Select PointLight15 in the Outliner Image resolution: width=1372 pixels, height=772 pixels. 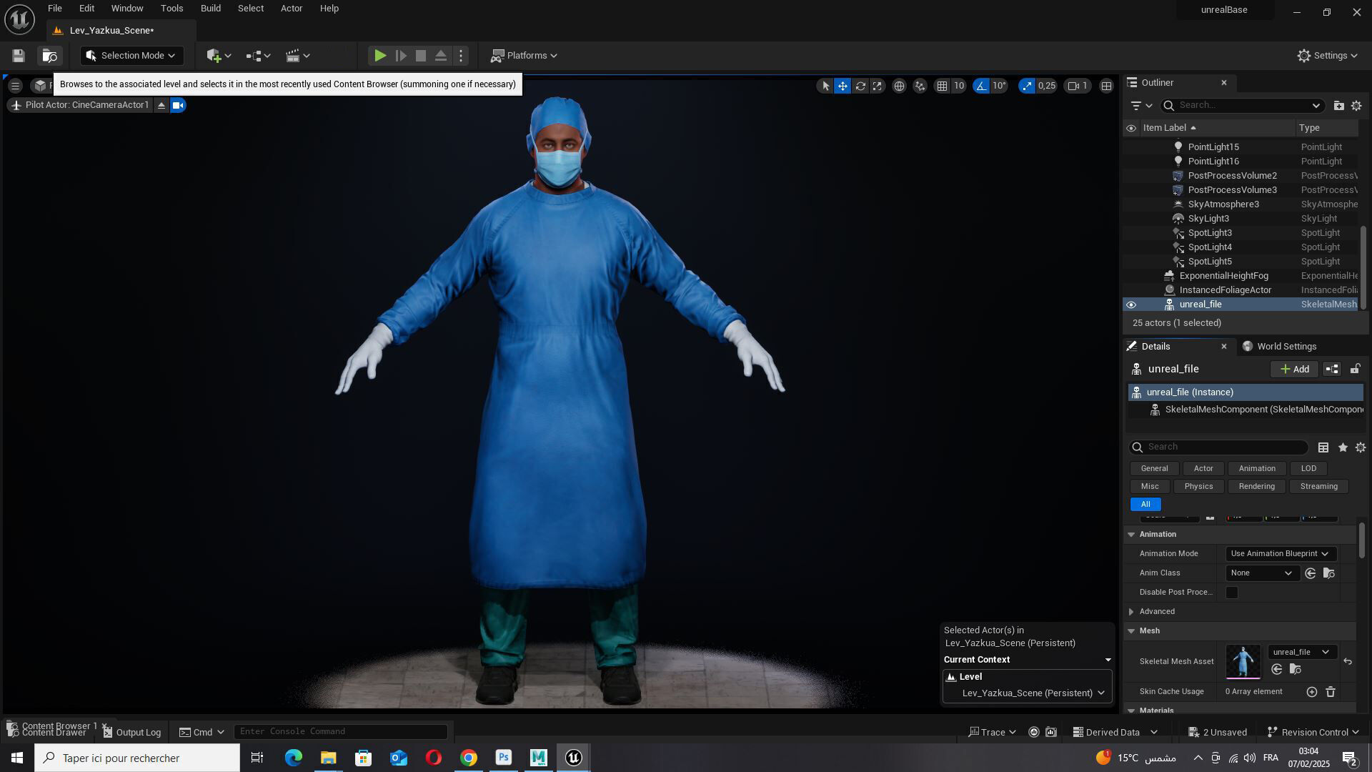[x=1213, y=147]
